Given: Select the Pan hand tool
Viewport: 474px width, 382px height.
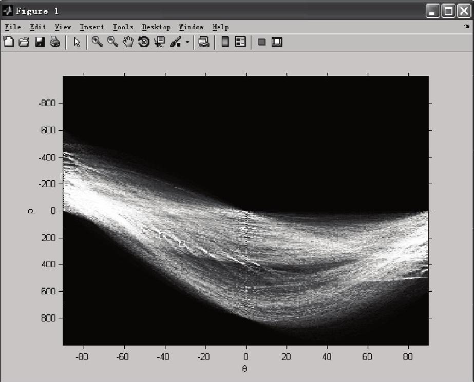Looking at the screenshot, I should [128, 42].
